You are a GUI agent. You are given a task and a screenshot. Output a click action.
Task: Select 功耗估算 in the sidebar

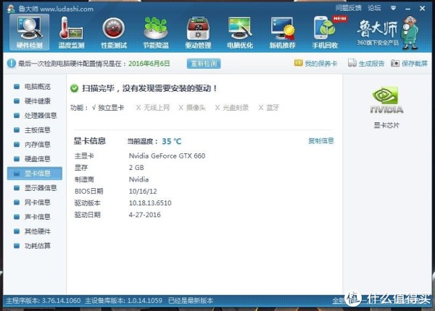pyautogui.click(x=35, y=246)
